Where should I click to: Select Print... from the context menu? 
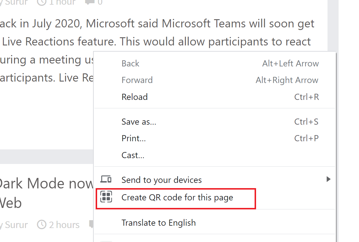tap(134, 138)
